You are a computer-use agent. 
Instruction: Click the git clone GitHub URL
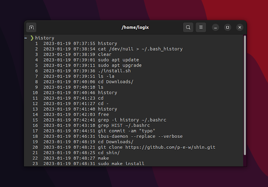(170, 147)
